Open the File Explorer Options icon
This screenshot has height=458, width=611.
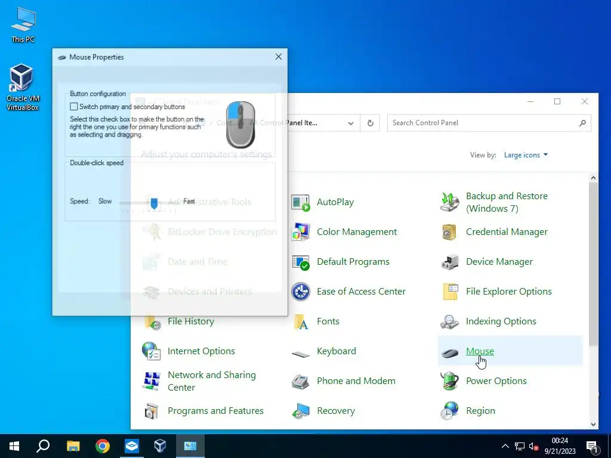(450, 292)
